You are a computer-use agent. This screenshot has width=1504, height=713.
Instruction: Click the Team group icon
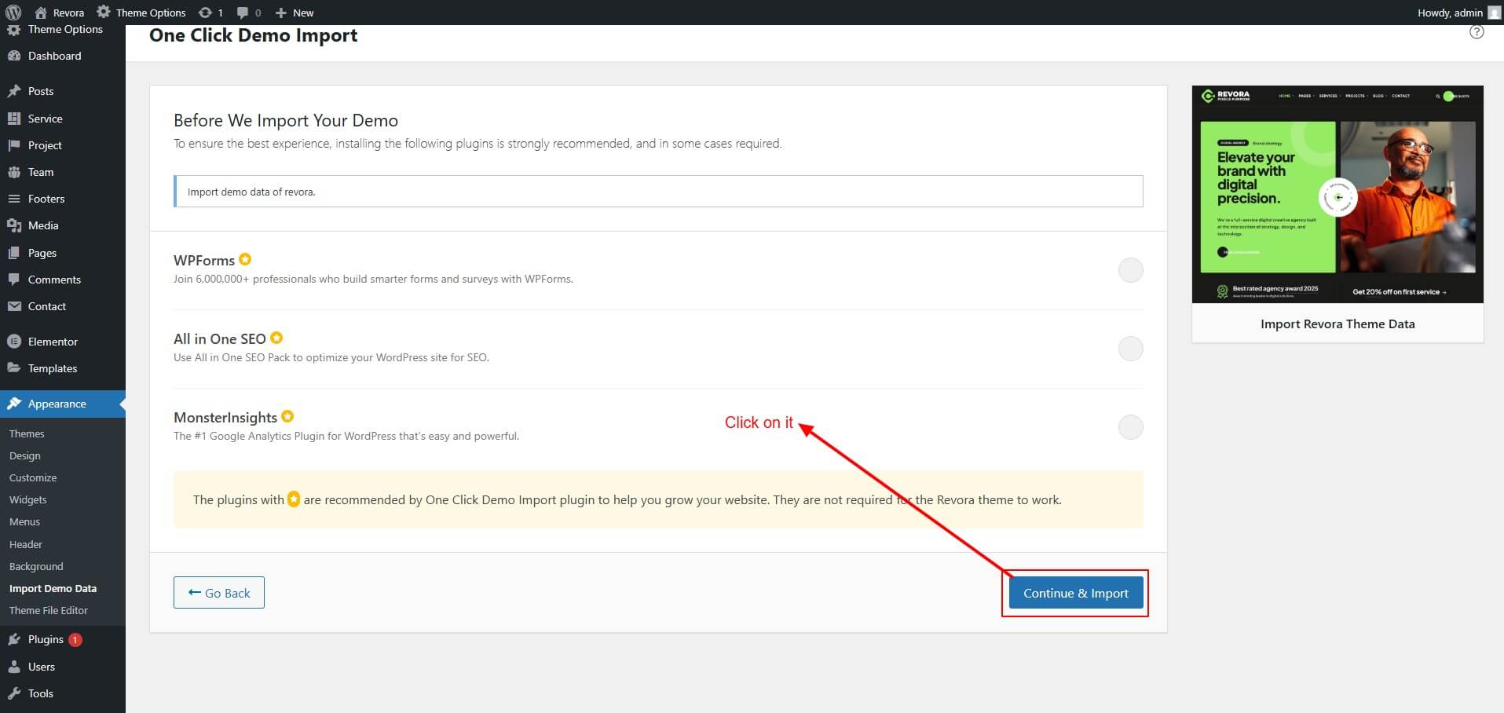(x=13, y=172)
